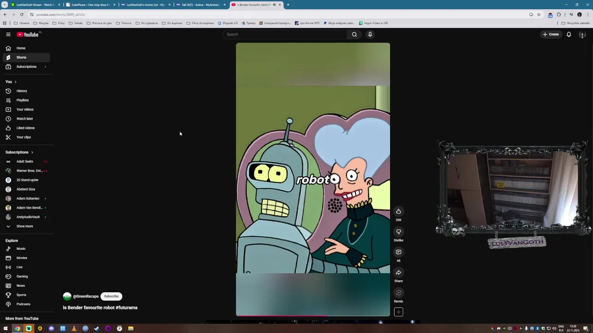Subscribe to GreenRecaps
Screen dimensions: 593x333
pos(111,296)
